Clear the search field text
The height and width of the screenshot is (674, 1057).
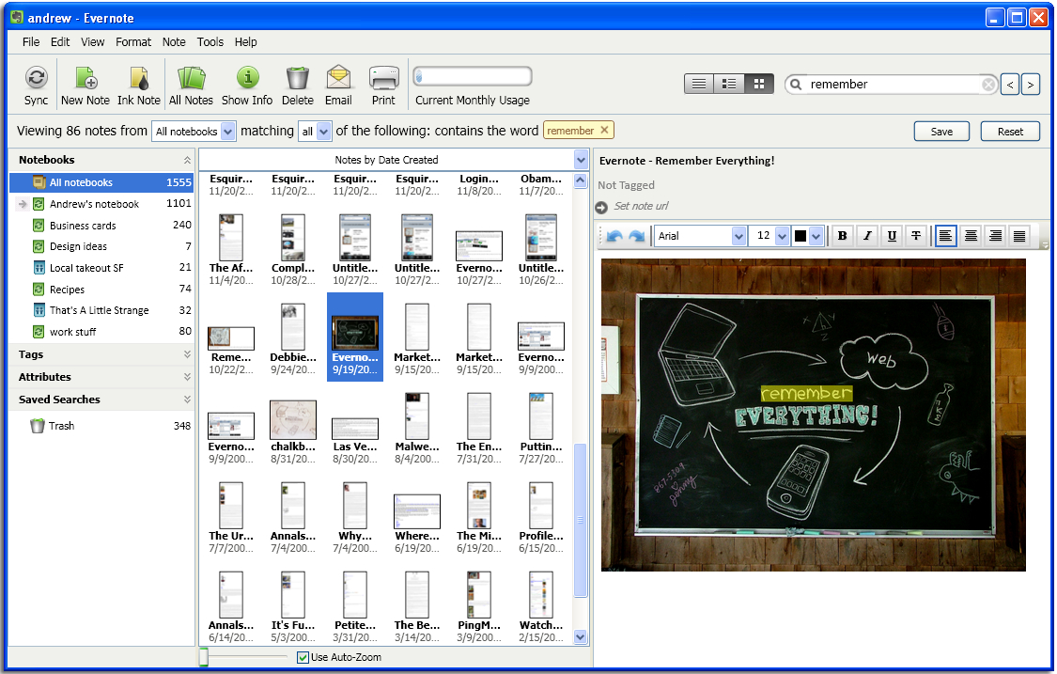click(988, 85)
